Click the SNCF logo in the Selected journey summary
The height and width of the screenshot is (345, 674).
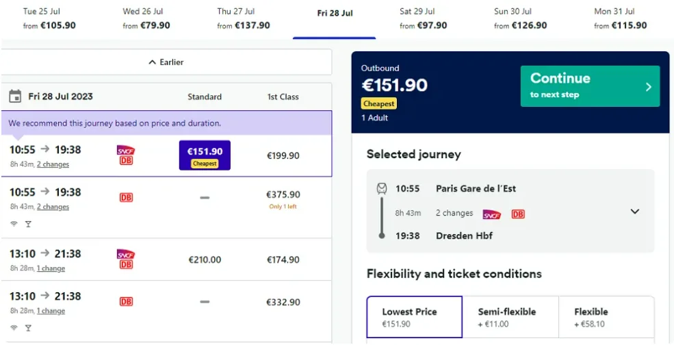(x=492, y=214)
